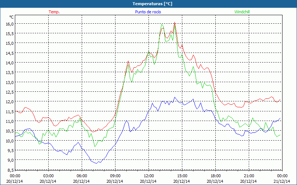Click the 15,5 y-axis value
This screenshot has height=185, width=297.
tap(10, 33)
